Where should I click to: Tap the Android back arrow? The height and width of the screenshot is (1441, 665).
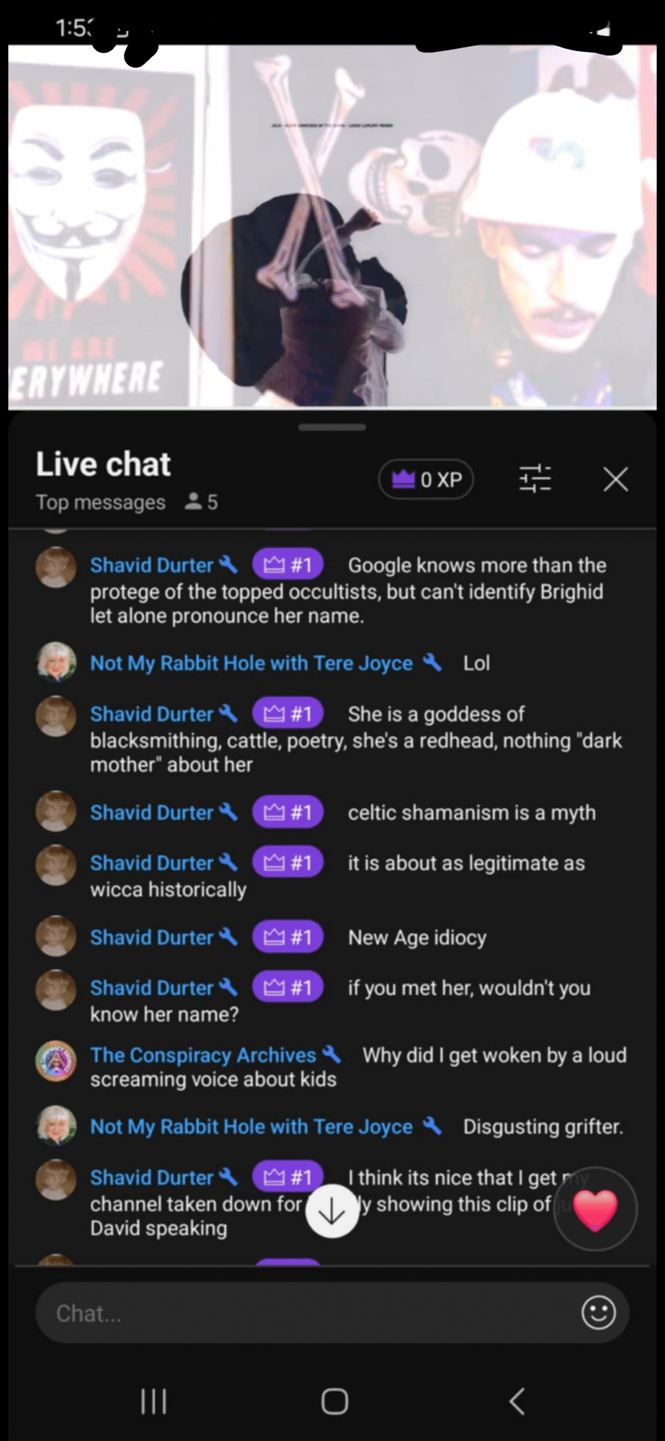pyautogui.click(x=516, y=1401)
